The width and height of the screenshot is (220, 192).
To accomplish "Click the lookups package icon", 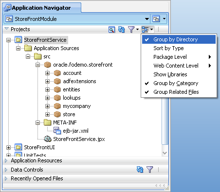I will pos(57,98).
